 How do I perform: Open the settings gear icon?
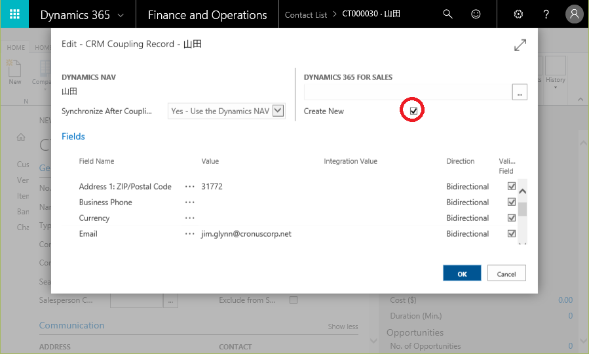click(x=518, y=14)
